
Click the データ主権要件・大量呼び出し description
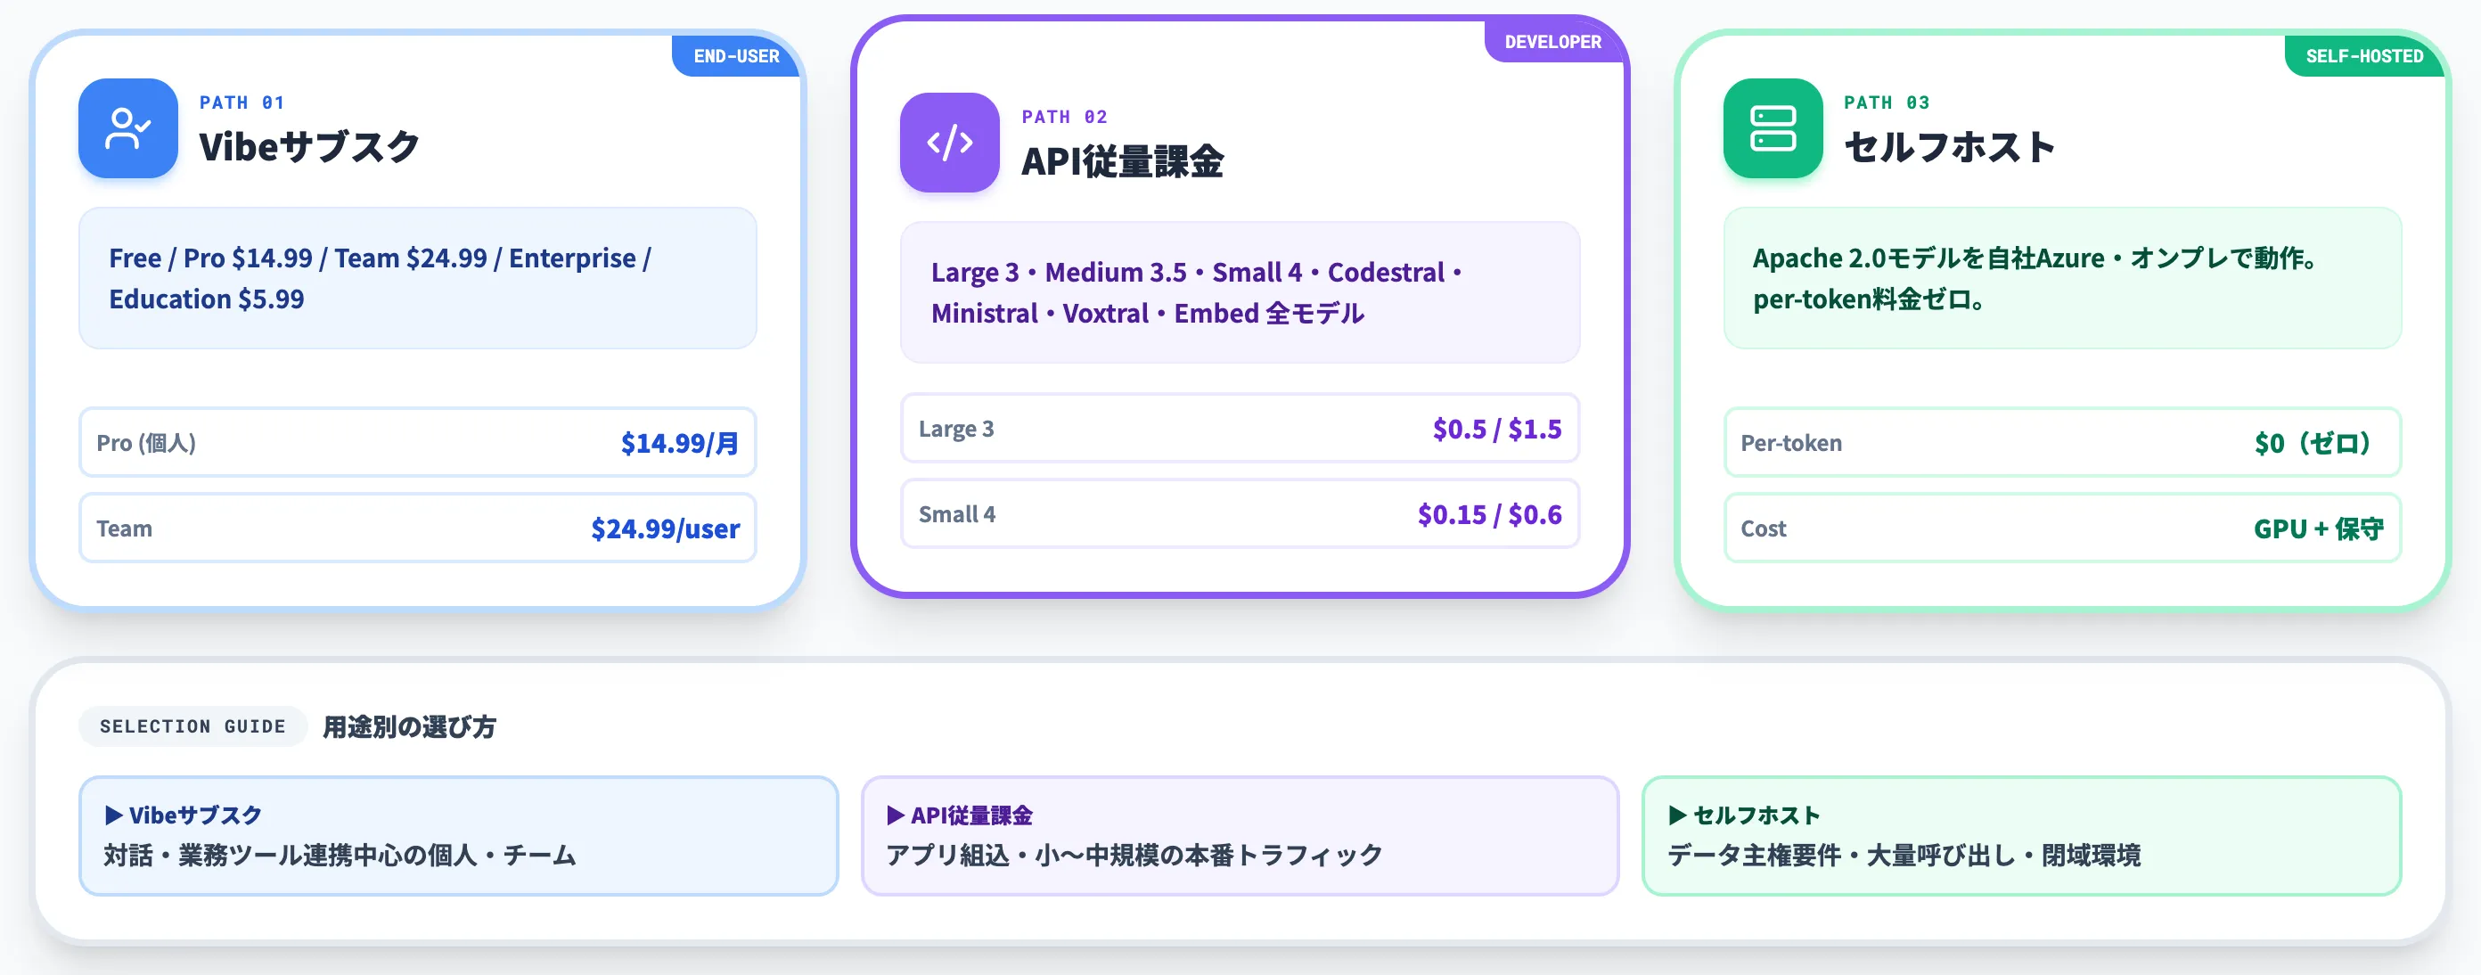point(1904,855)
